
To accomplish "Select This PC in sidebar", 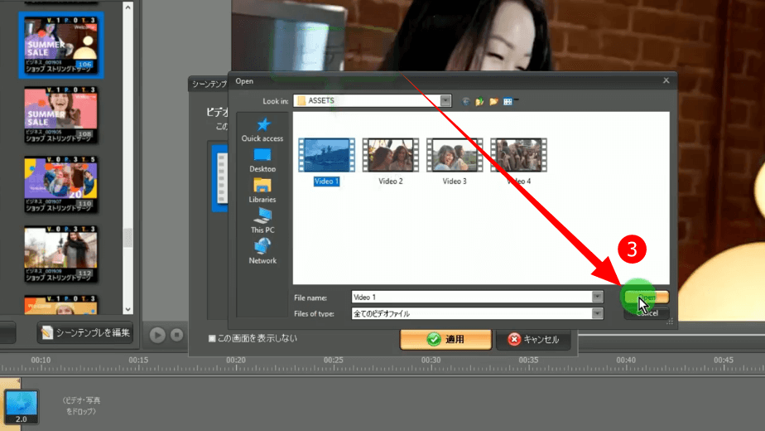I will (262, 217).
